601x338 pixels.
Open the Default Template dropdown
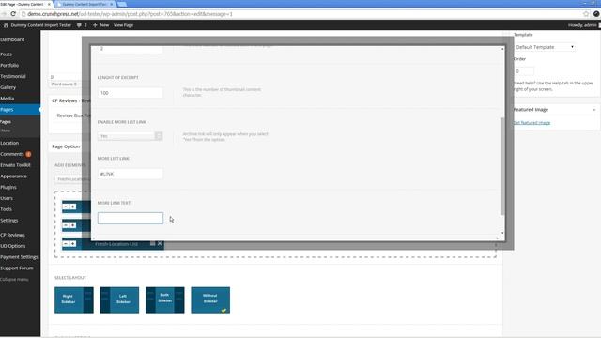click(x=545, y=47)
